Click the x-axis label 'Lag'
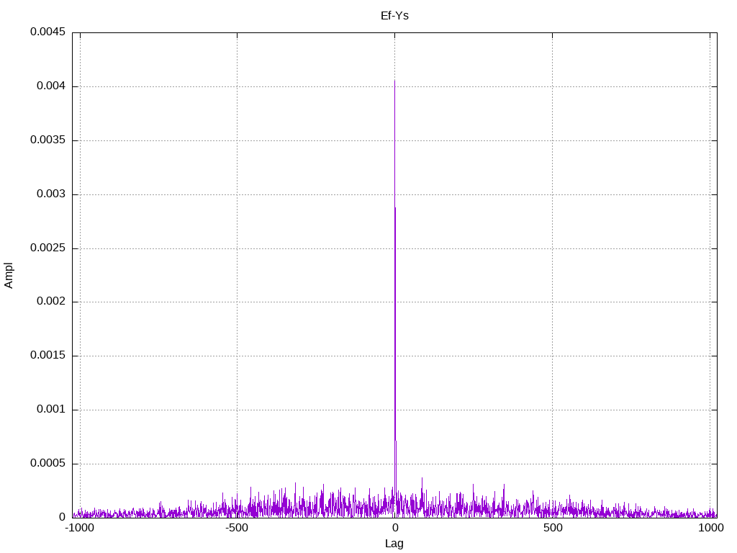Image resolution: width=737 pixels, height=553 pixels. click(x=394, y=544)
